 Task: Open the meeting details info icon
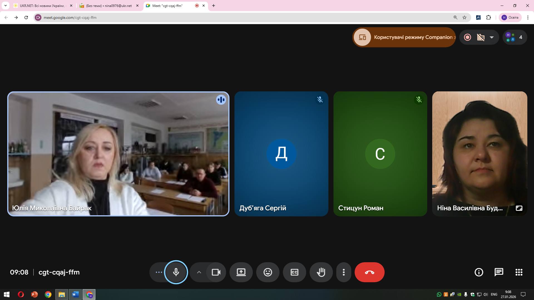479,272
